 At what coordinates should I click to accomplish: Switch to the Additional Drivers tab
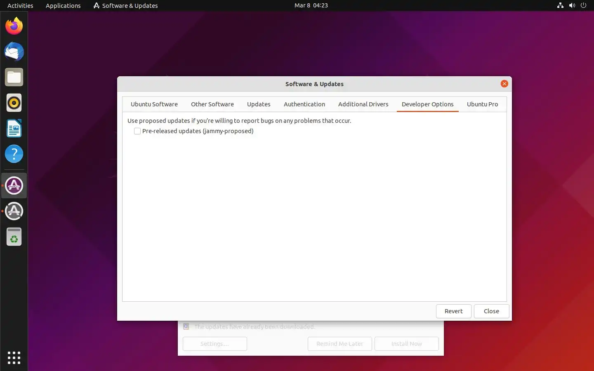click(363, 104)
